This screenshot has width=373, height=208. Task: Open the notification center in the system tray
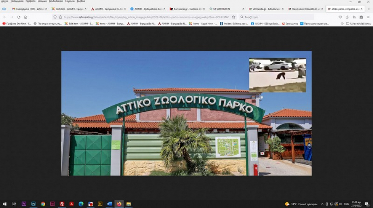click(367, 204)
